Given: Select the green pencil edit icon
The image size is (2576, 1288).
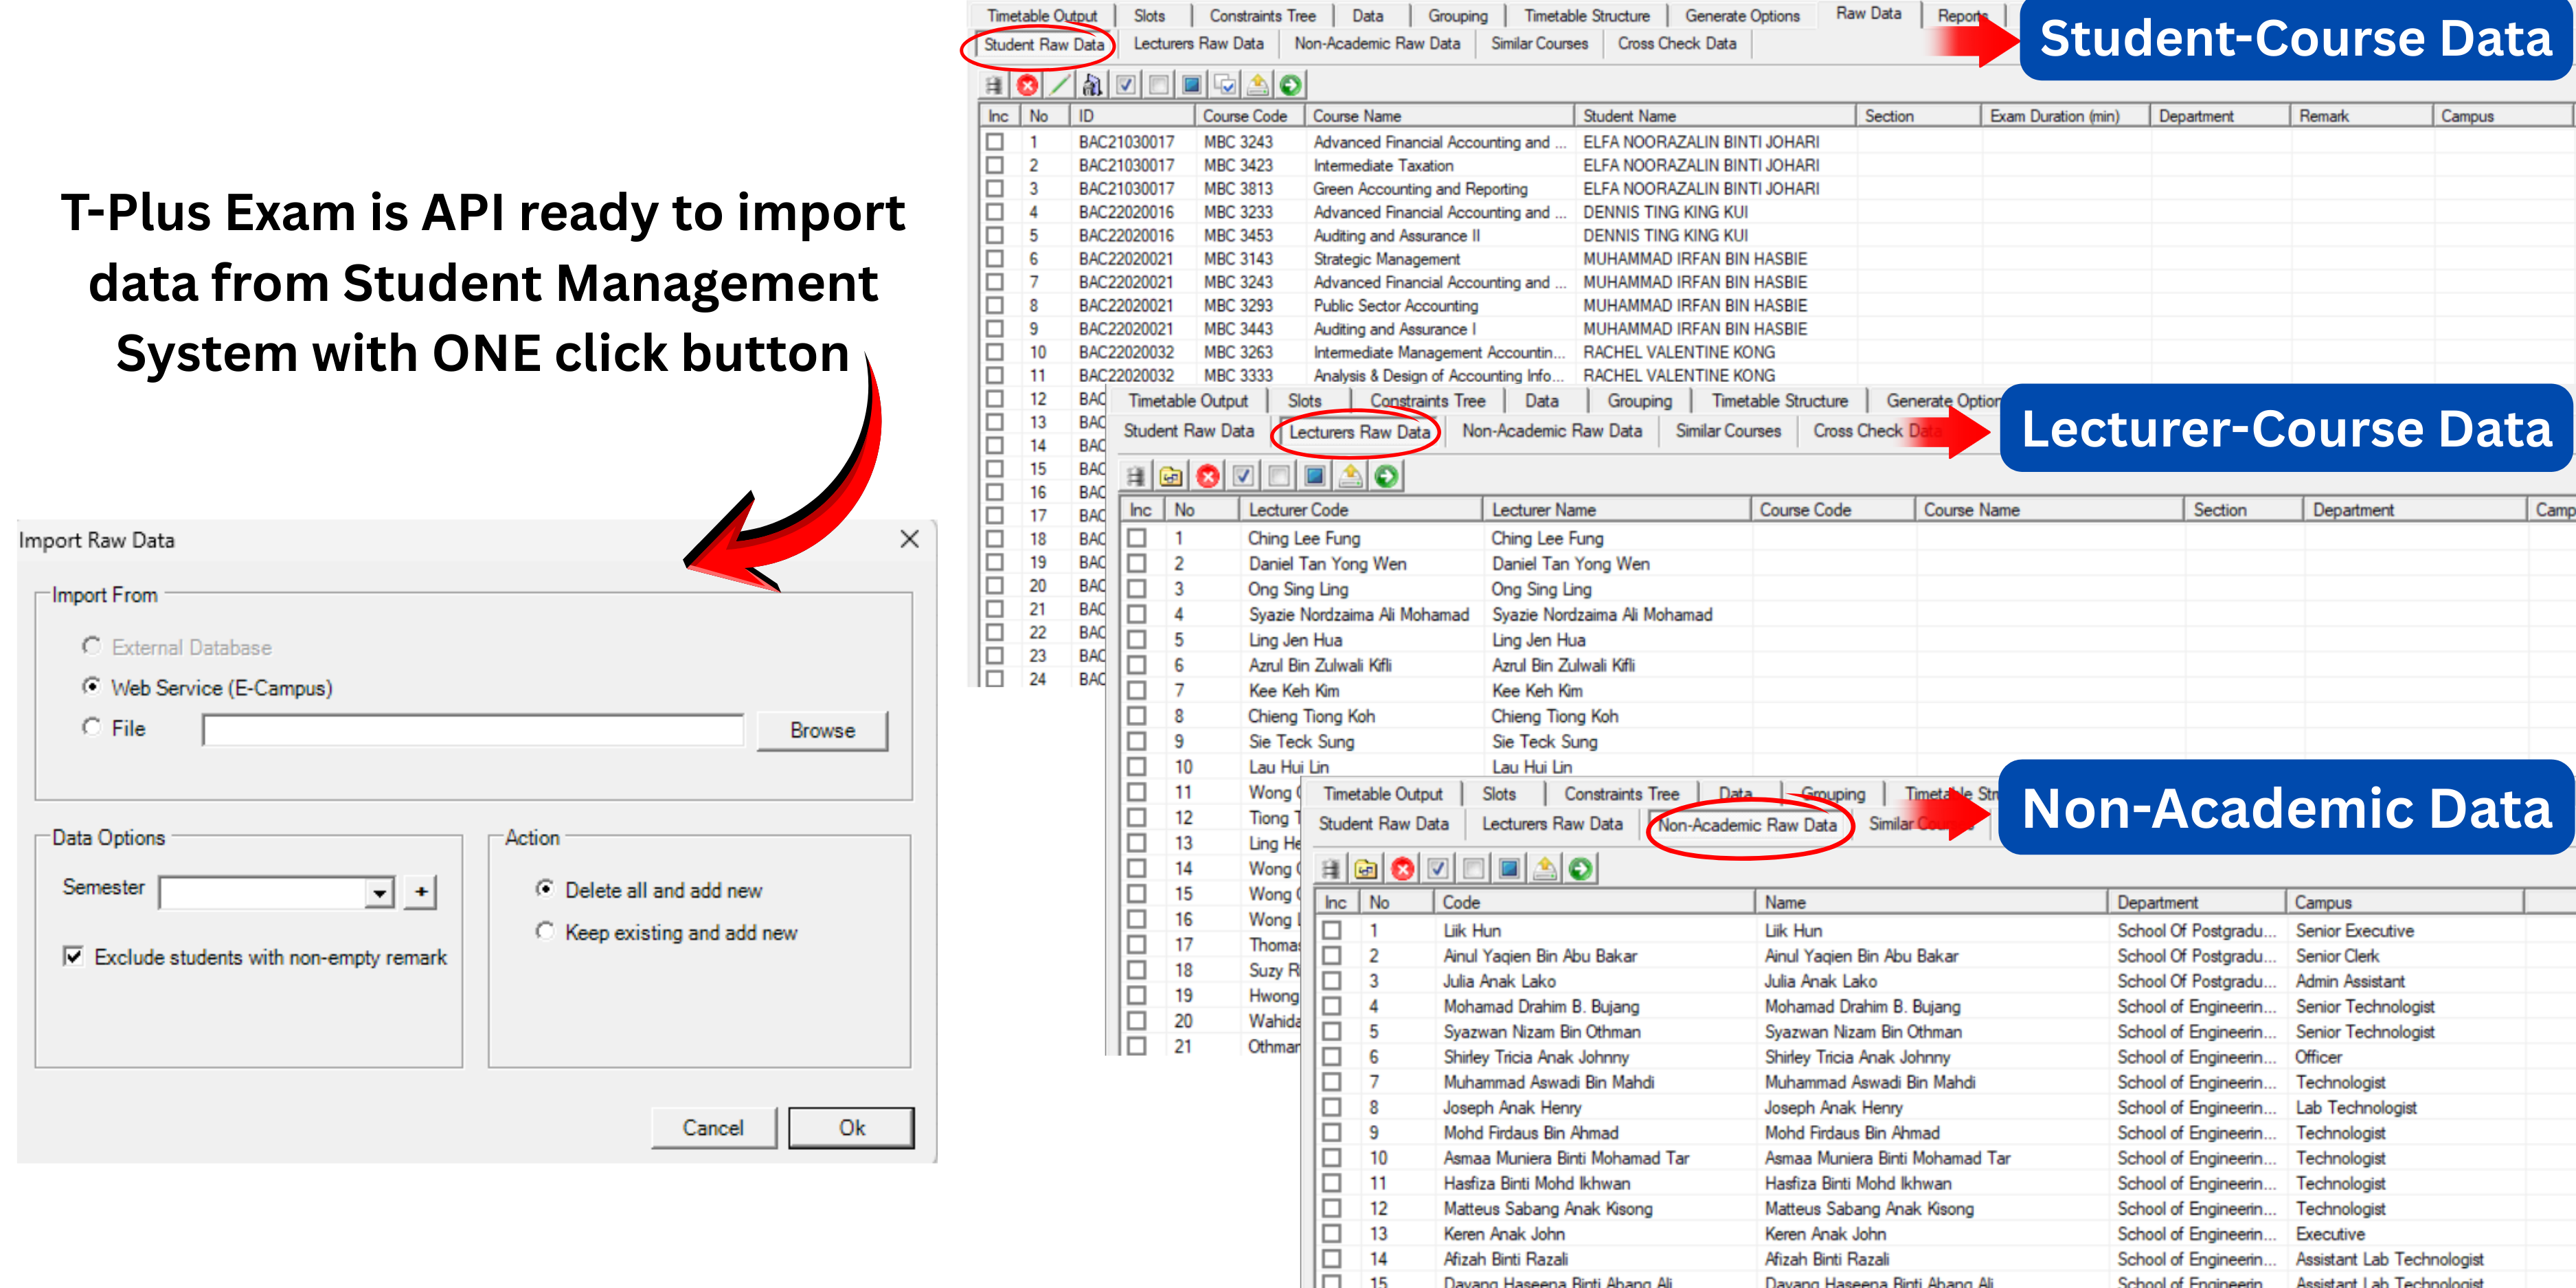Looking at the screenshot, I should (1060, 85).
